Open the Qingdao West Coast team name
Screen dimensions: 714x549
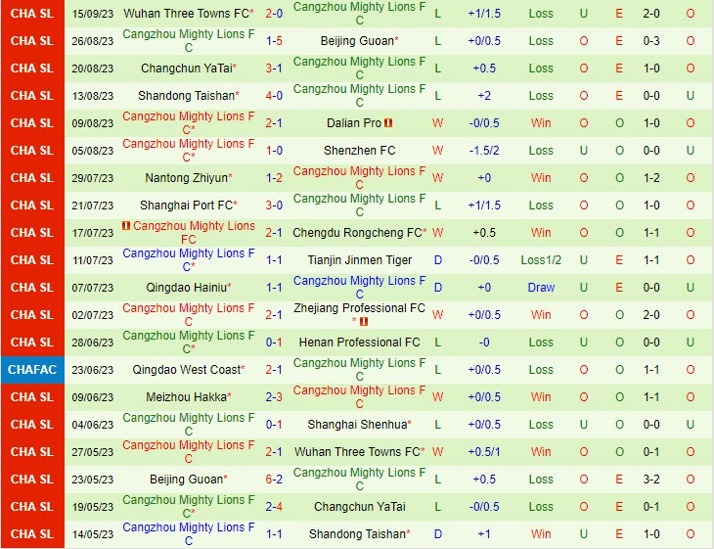(186, 370)
